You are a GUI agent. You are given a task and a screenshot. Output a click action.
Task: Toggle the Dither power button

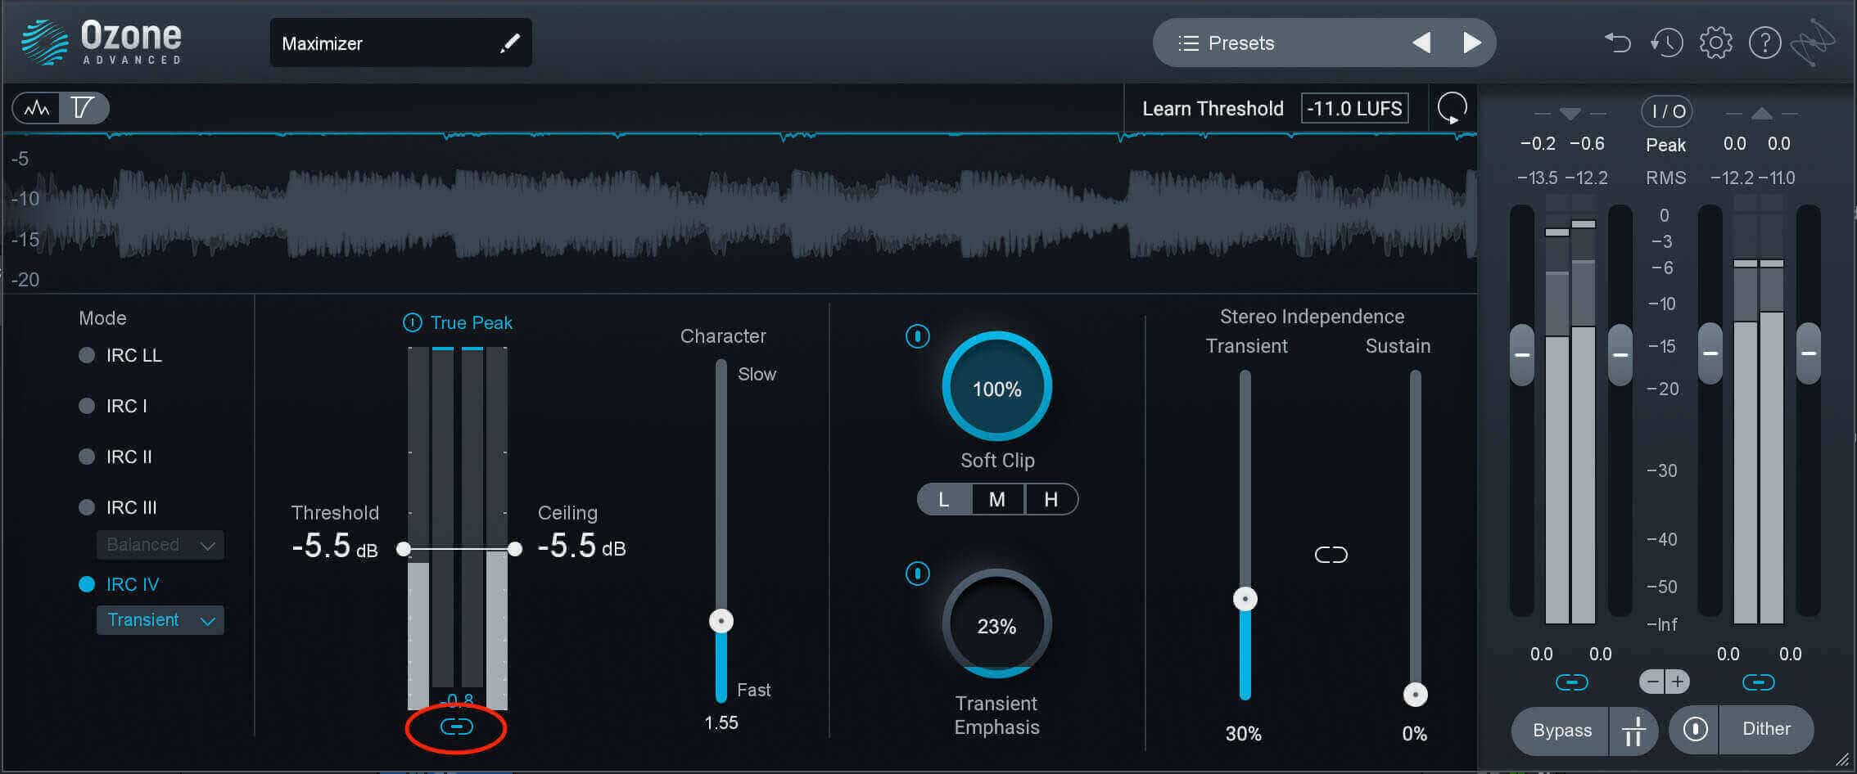[x=1695, y=729]
